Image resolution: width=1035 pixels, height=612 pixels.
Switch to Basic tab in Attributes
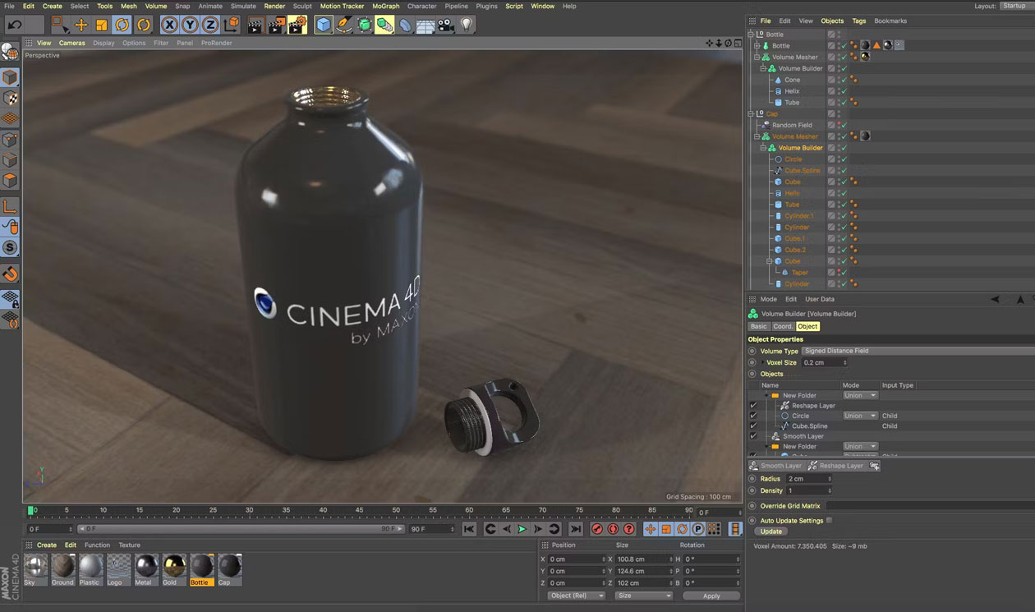coord(758,326)
